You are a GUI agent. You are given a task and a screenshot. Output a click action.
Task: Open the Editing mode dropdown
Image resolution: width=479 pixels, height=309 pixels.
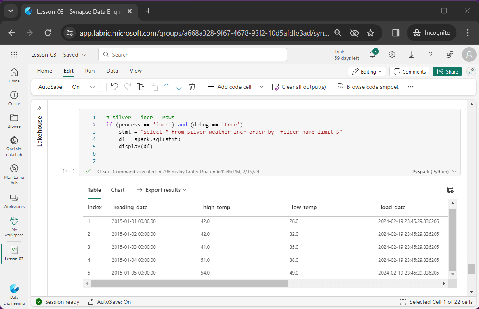[367, 71]
